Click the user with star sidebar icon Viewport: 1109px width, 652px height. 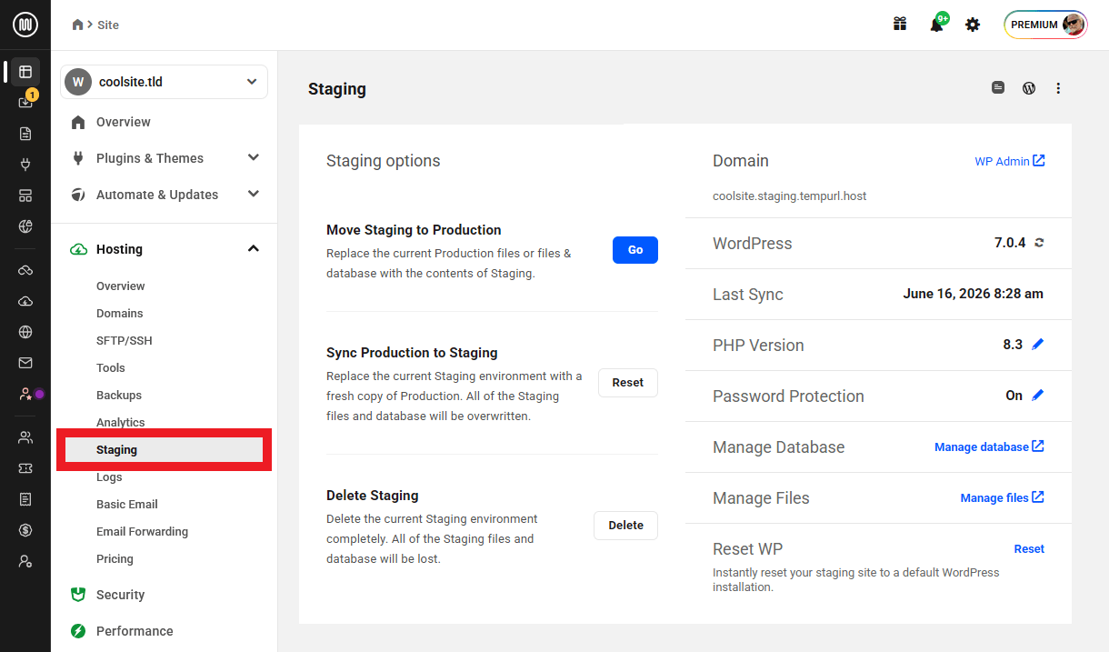pos(25,394)
